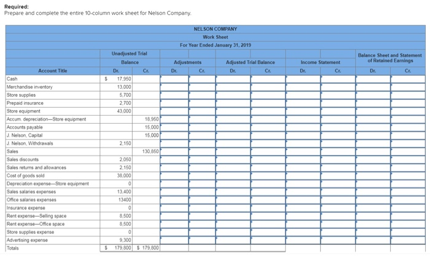Click Sales returns and allowances Adjusted Dr. cell
This screenshot has height=256, width=430.
[x=233, y=167]
